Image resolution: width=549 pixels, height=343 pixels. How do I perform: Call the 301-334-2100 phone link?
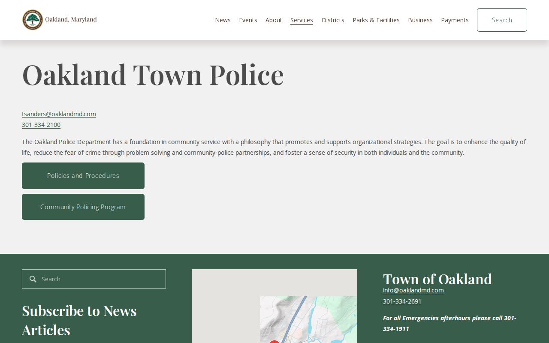coord(41,125)
